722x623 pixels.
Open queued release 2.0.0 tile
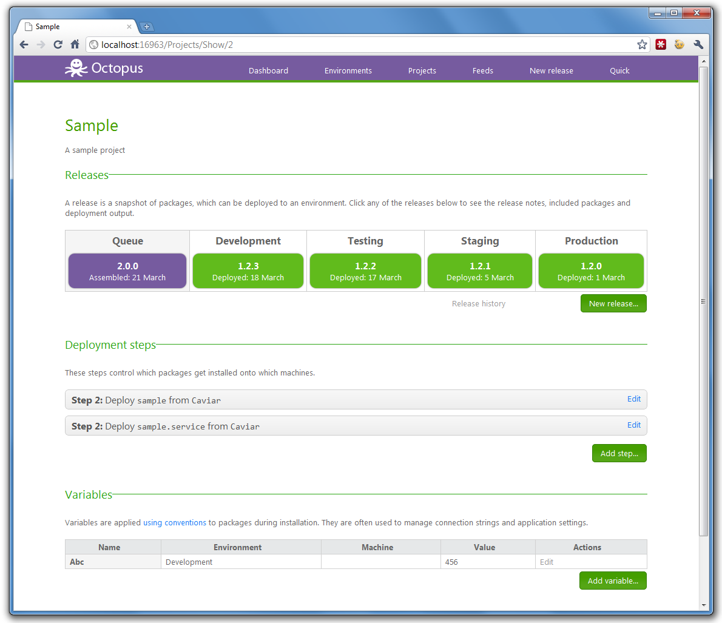tap(127, 271)
